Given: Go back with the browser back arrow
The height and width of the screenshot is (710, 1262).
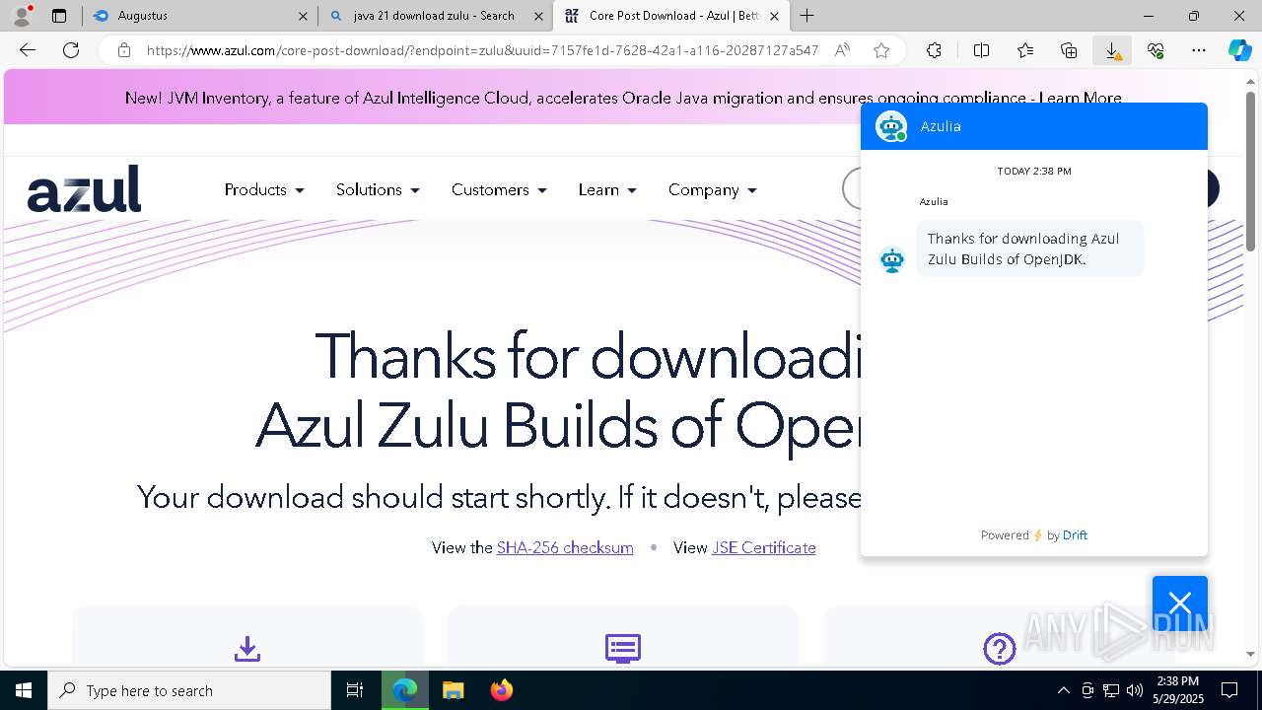Looking at the screenshot, I should click(28, 50).
